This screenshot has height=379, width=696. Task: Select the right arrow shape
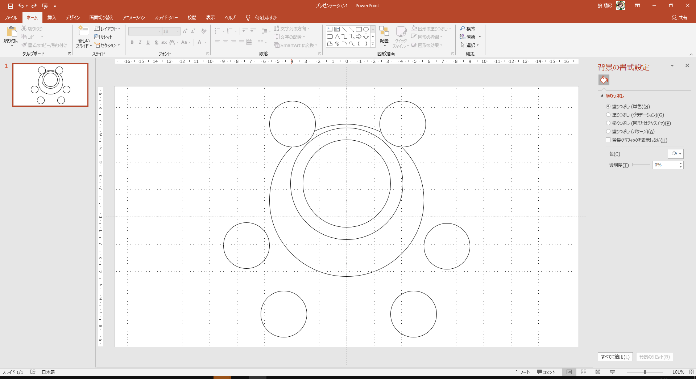(359, 37)
